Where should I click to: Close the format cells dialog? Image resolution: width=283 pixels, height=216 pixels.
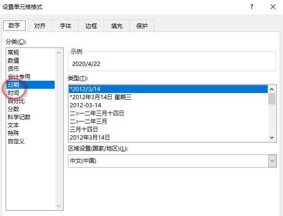273,7
